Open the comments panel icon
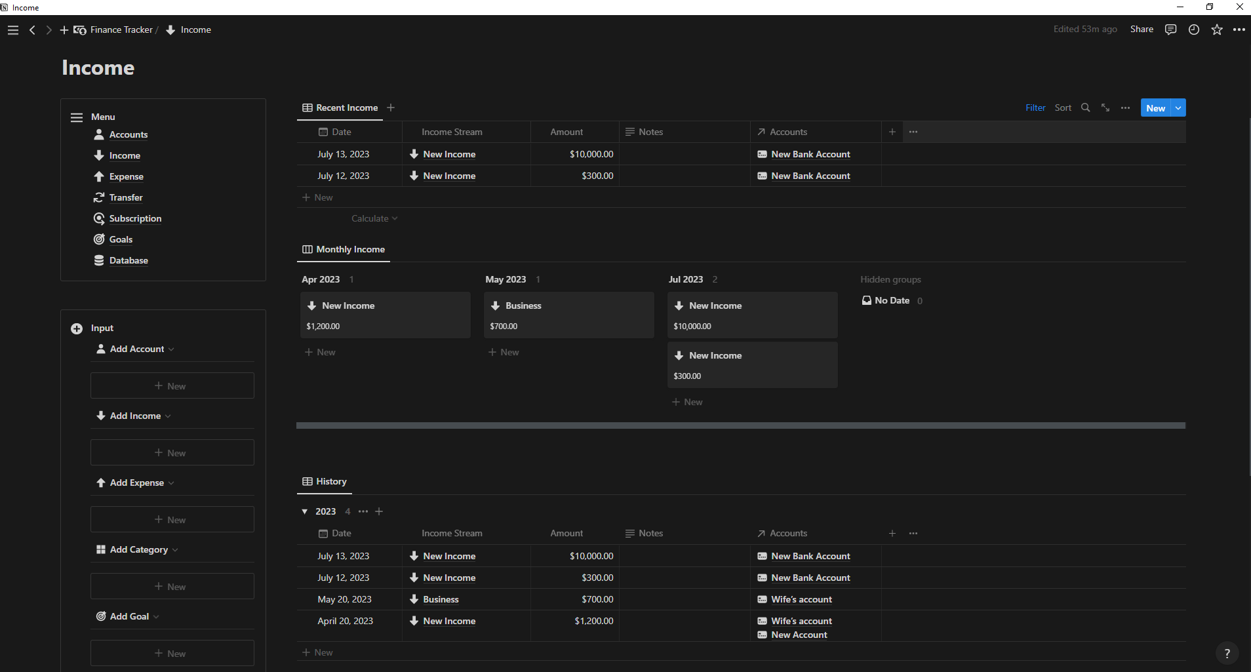The height and width of the screenshot is (672, 1251). 1170,30
